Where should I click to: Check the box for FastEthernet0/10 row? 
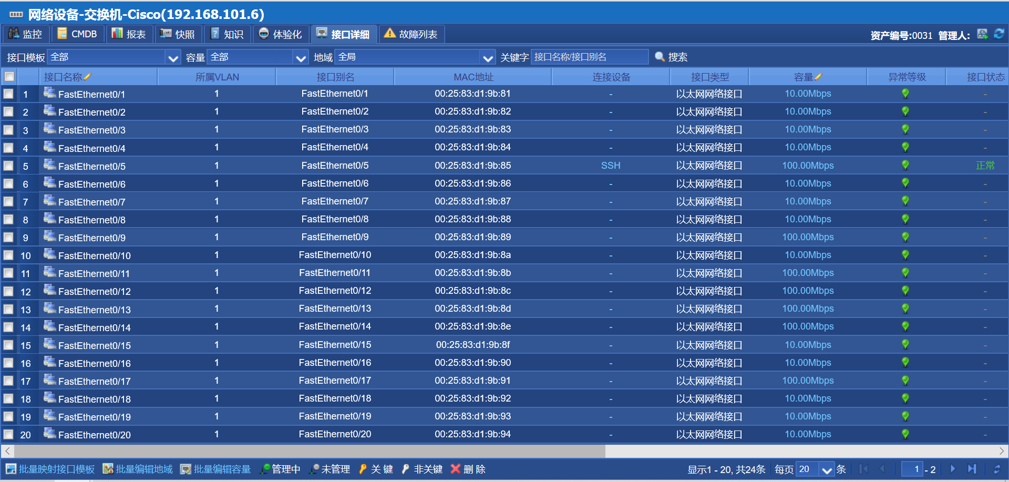pos(8,255)
